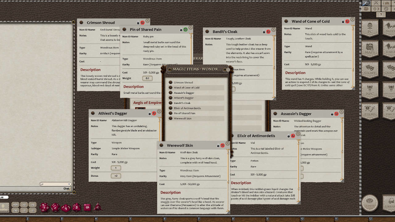Toggle the ID state on the Werewolf Skin window

click(x=222, y=145)
